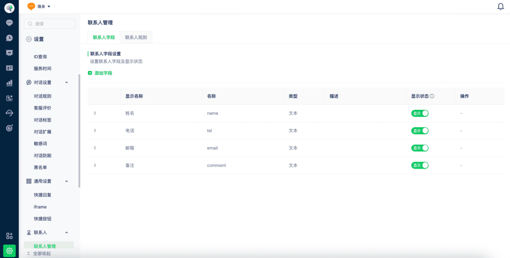Screen dimensions: 510x258
Task: Select 联系人管理 in settings menu
Action: 49,246
